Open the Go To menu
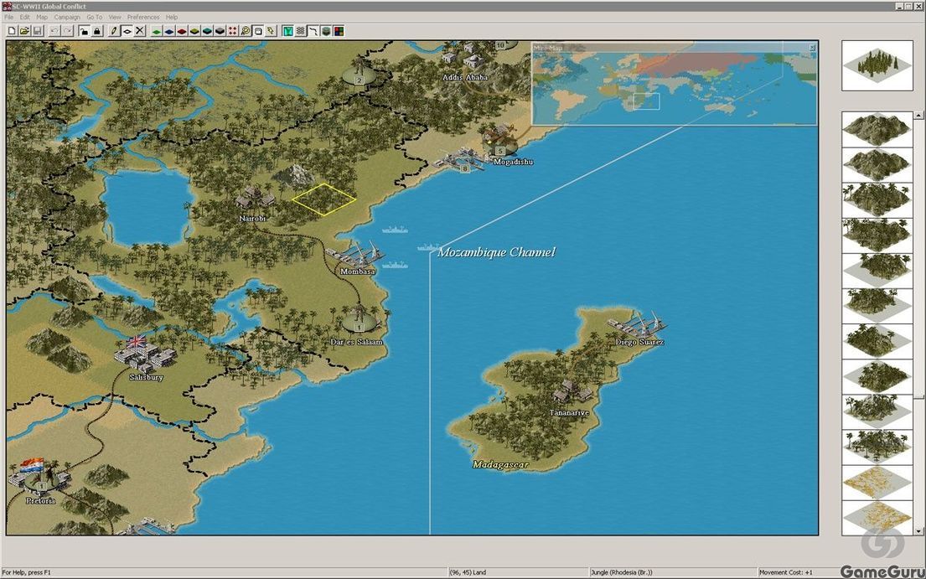926x579 pixels. (x=95, y=17)
